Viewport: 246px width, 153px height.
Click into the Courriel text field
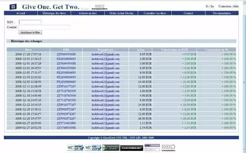[x=44, y=27]
